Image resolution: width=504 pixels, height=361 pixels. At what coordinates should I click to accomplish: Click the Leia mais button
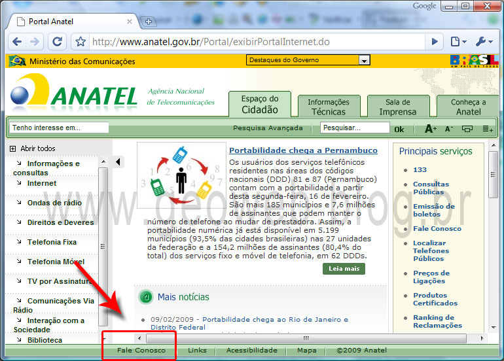(344, 269)
